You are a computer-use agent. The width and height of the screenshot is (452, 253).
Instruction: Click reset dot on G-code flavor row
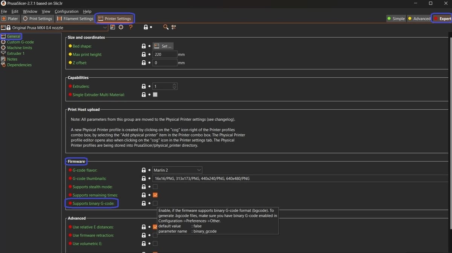coord(150,170)
